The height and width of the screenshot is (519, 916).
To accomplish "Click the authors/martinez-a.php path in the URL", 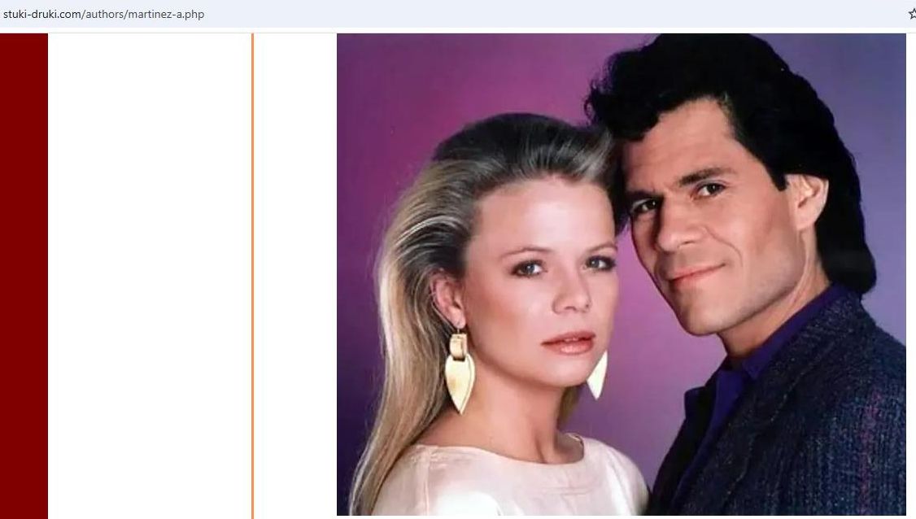I will click(144, 14).
